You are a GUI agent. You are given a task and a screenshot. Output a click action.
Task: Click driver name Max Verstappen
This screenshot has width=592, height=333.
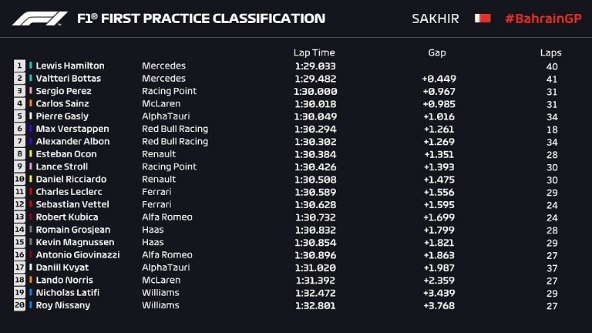coord(72,129)
